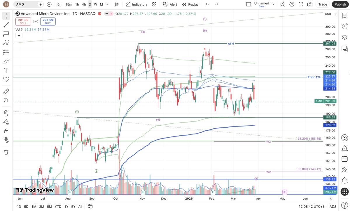Open the layout setup rectangle selector
Viewport: 350px width, 211px height.
coord(249,4)
